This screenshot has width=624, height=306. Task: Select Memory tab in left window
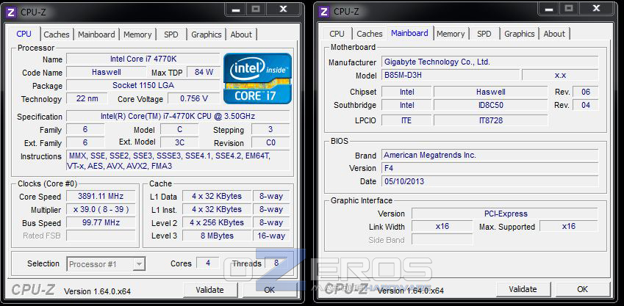point(137,34)
